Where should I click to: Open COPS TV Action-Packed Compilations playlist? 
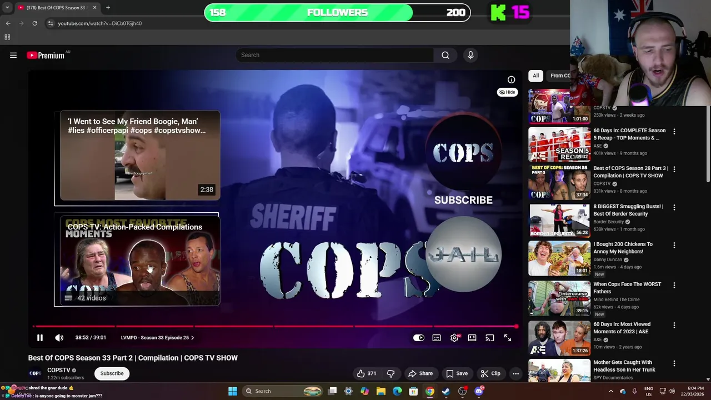139,261
